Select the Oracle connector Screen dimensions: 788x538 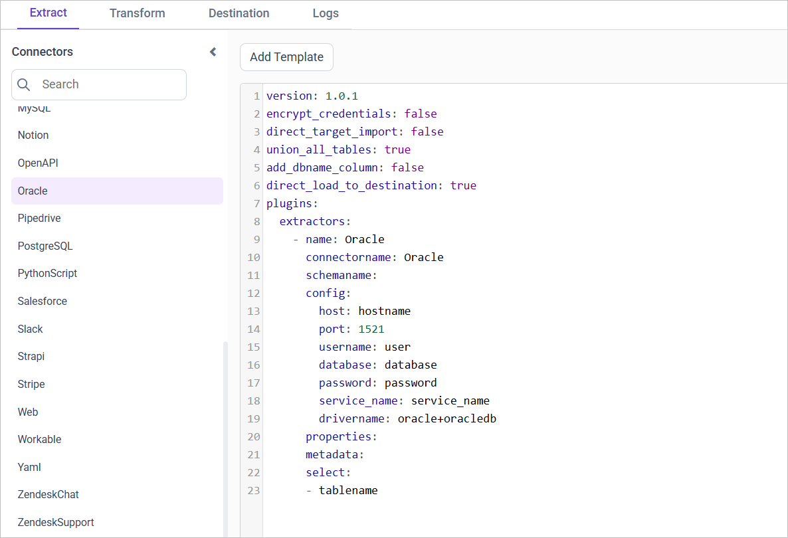coord(33,191)
